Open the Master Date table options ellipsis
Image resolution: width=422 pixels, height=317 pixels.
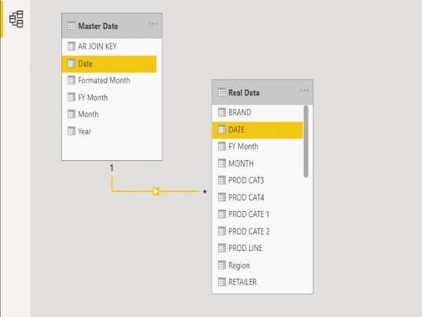click(153, 24)
